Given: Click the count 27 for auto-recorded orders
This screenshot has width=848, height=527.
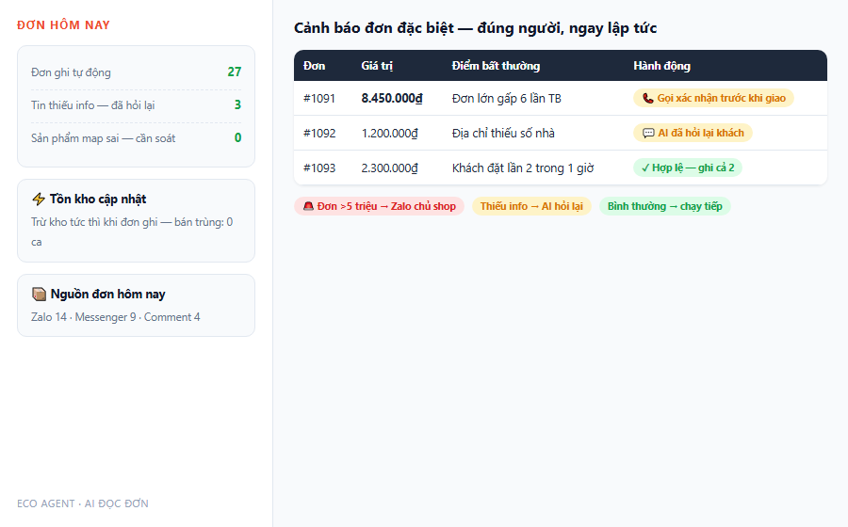Looking at the screenshot, I should point(235,72).
